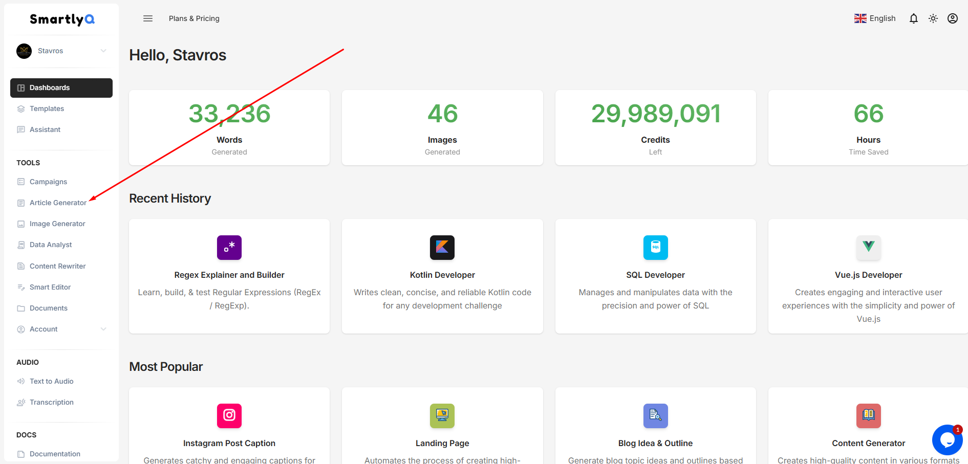968x464 pixels.
Task: Click the UK flag language icon
Action: 861,18
